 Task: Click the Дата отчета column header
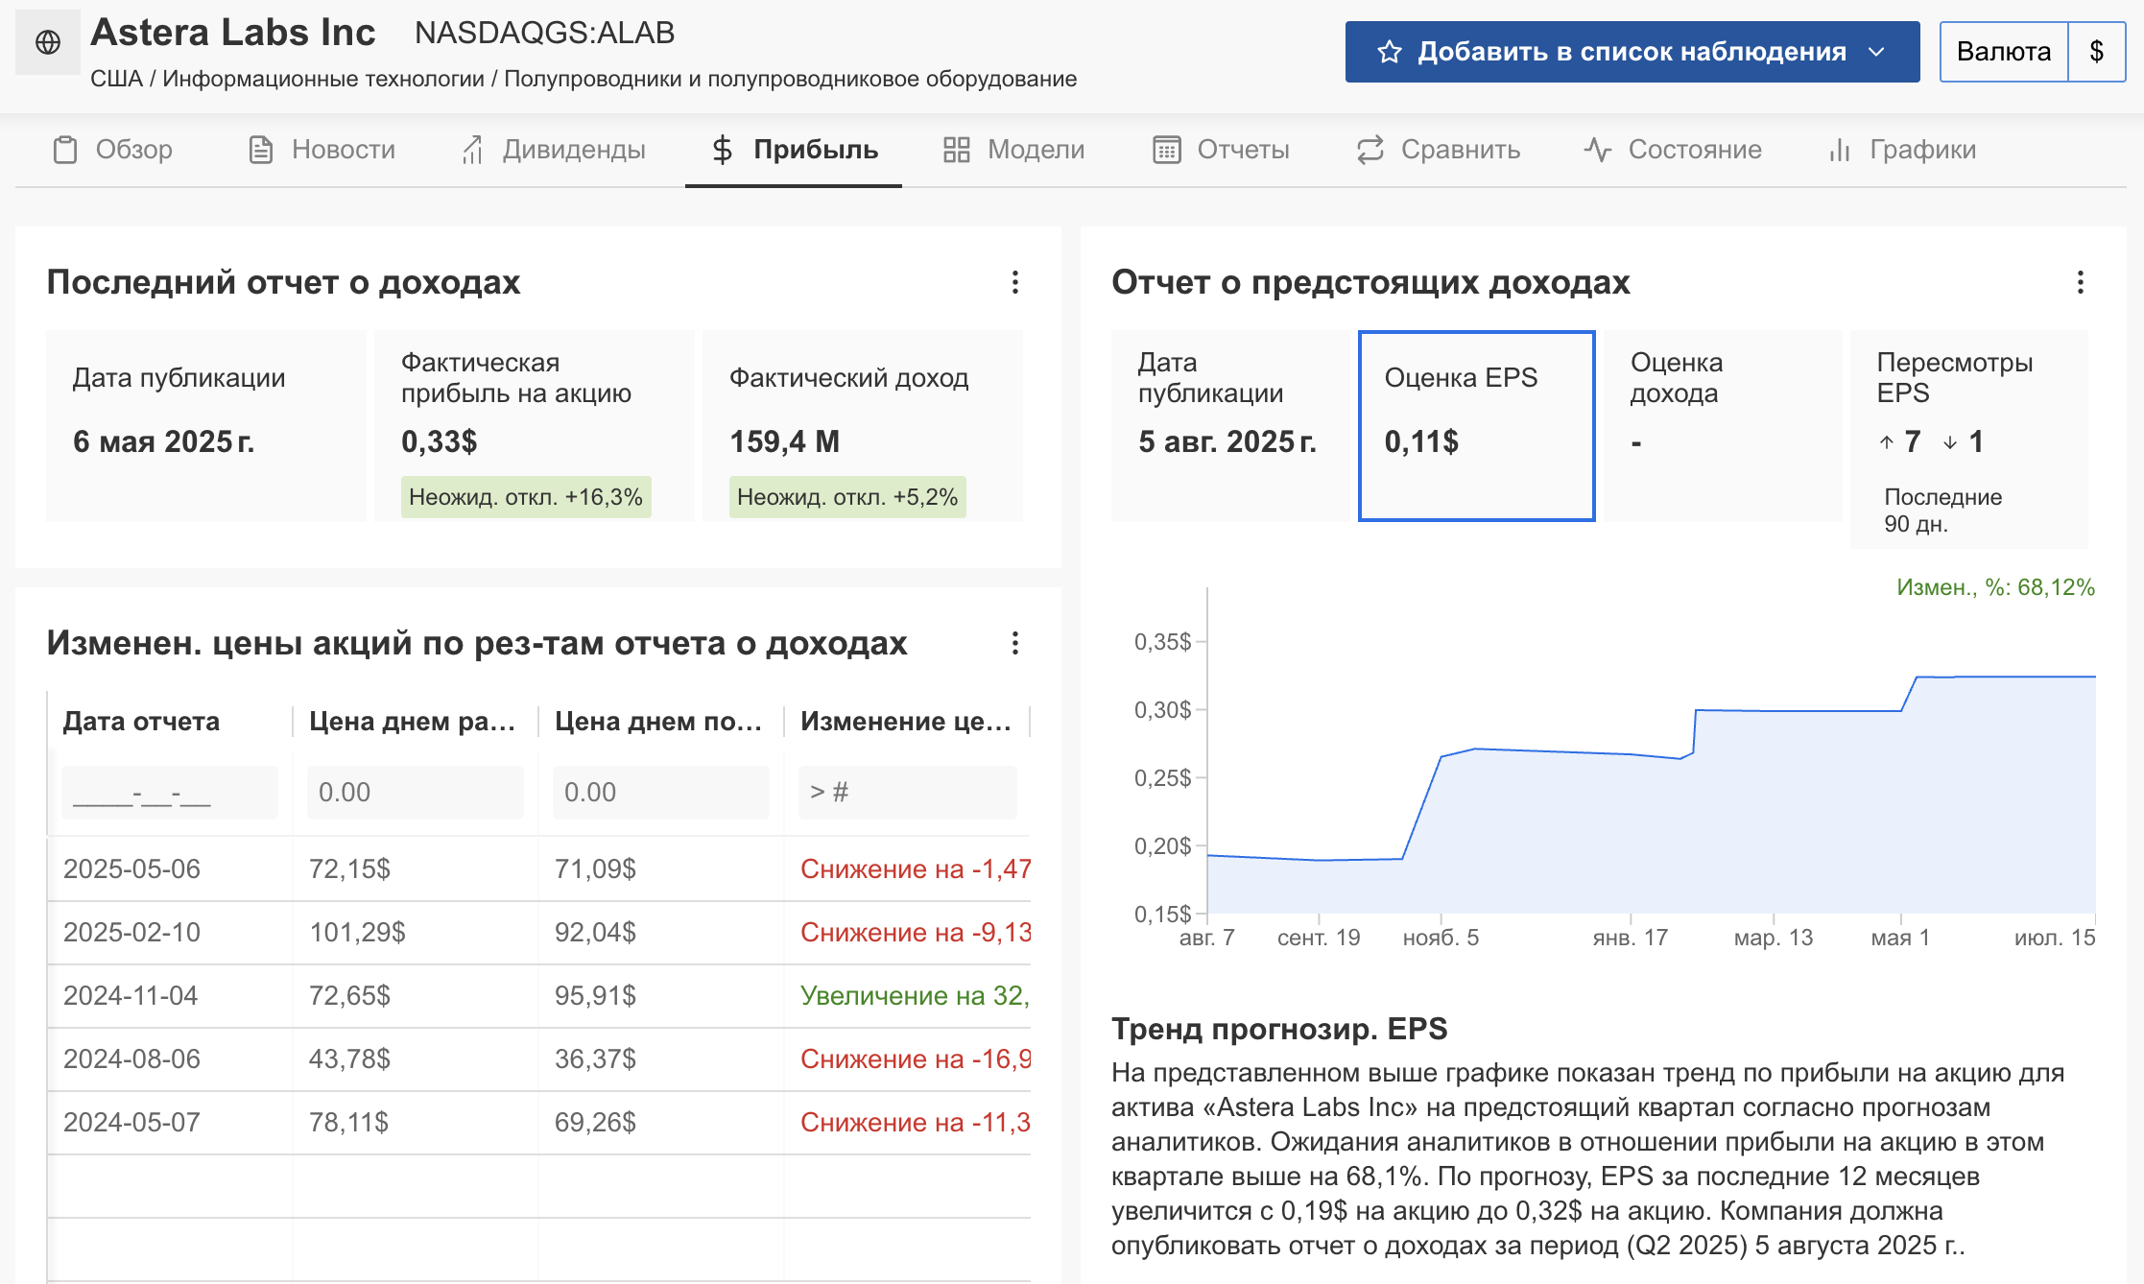(x=141, y=722)
